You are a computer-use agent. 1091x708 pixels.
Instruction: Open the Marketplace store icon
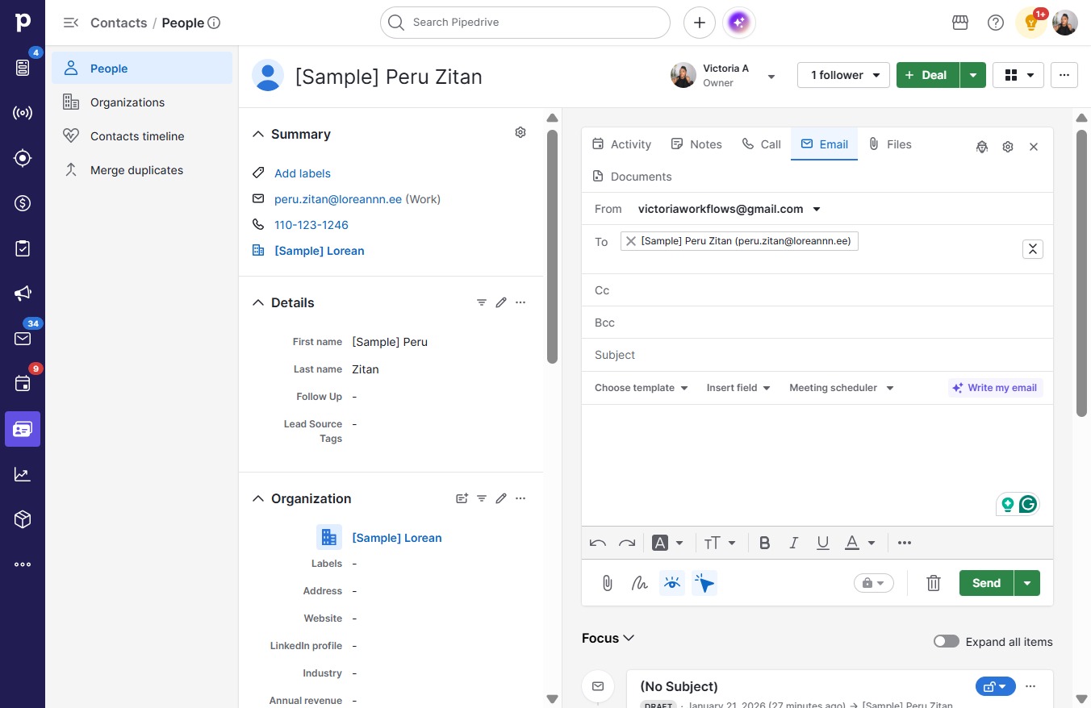[960, 23]
